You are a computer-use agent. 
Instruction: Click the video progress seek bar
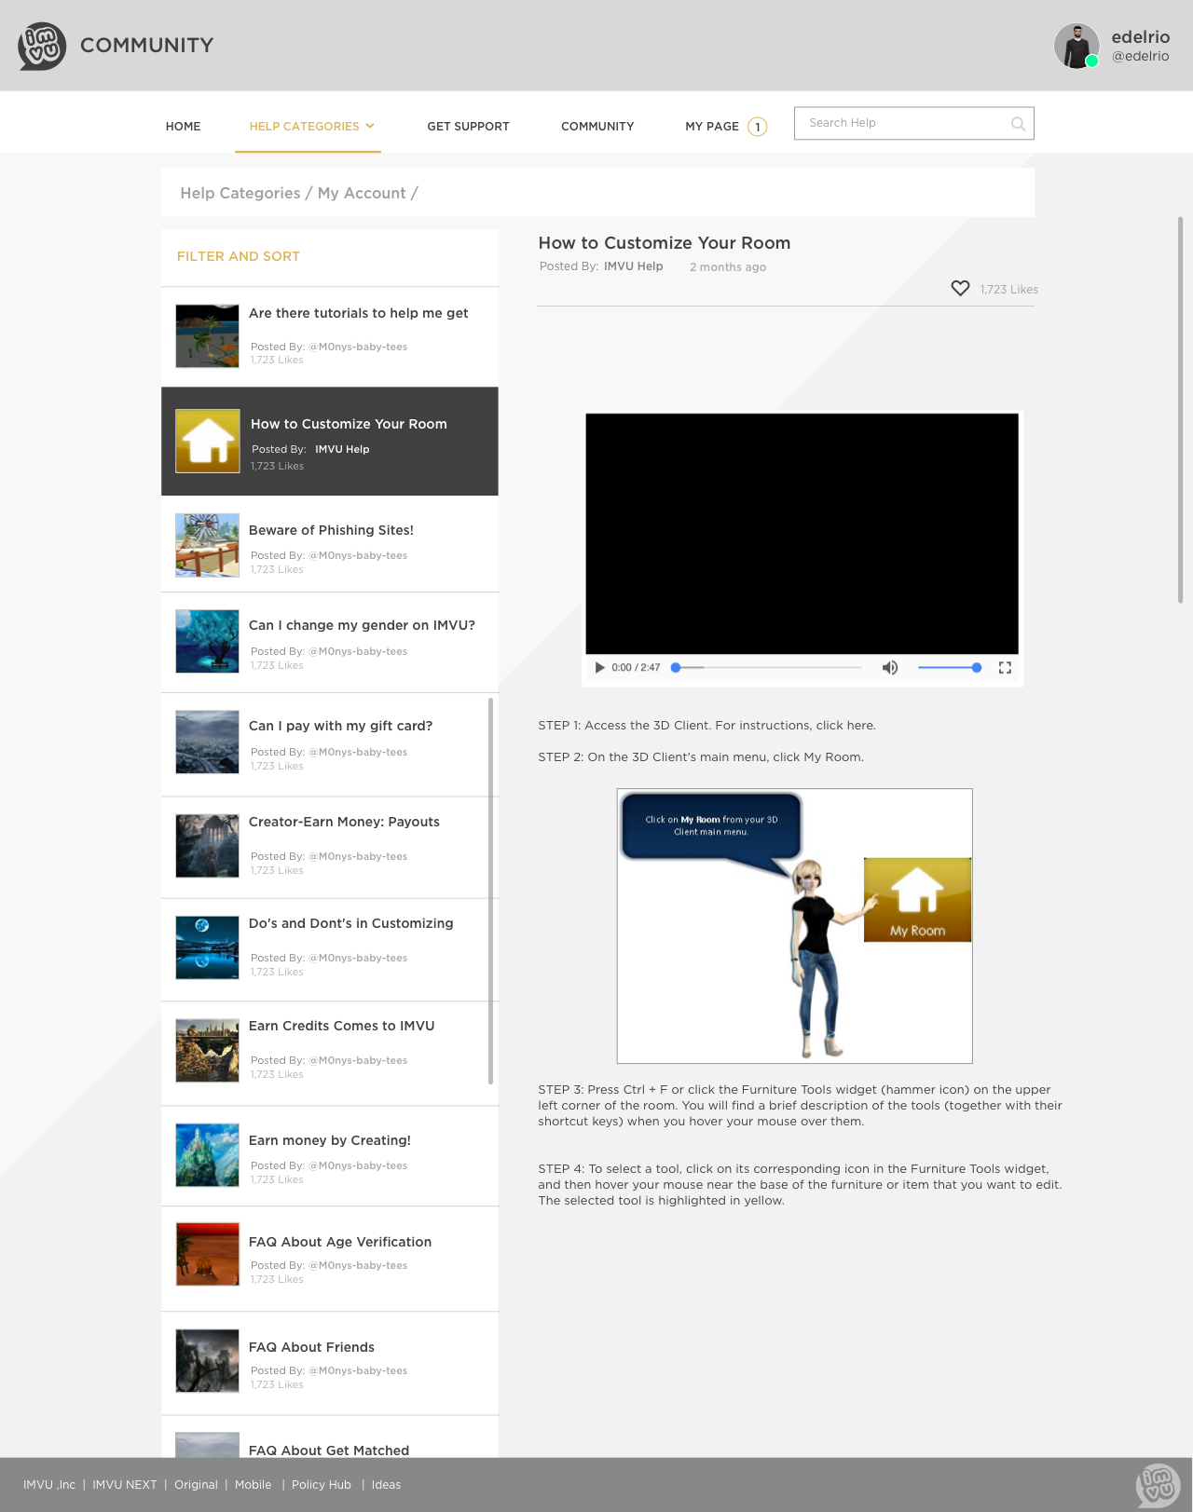click(x=768, y=667)
